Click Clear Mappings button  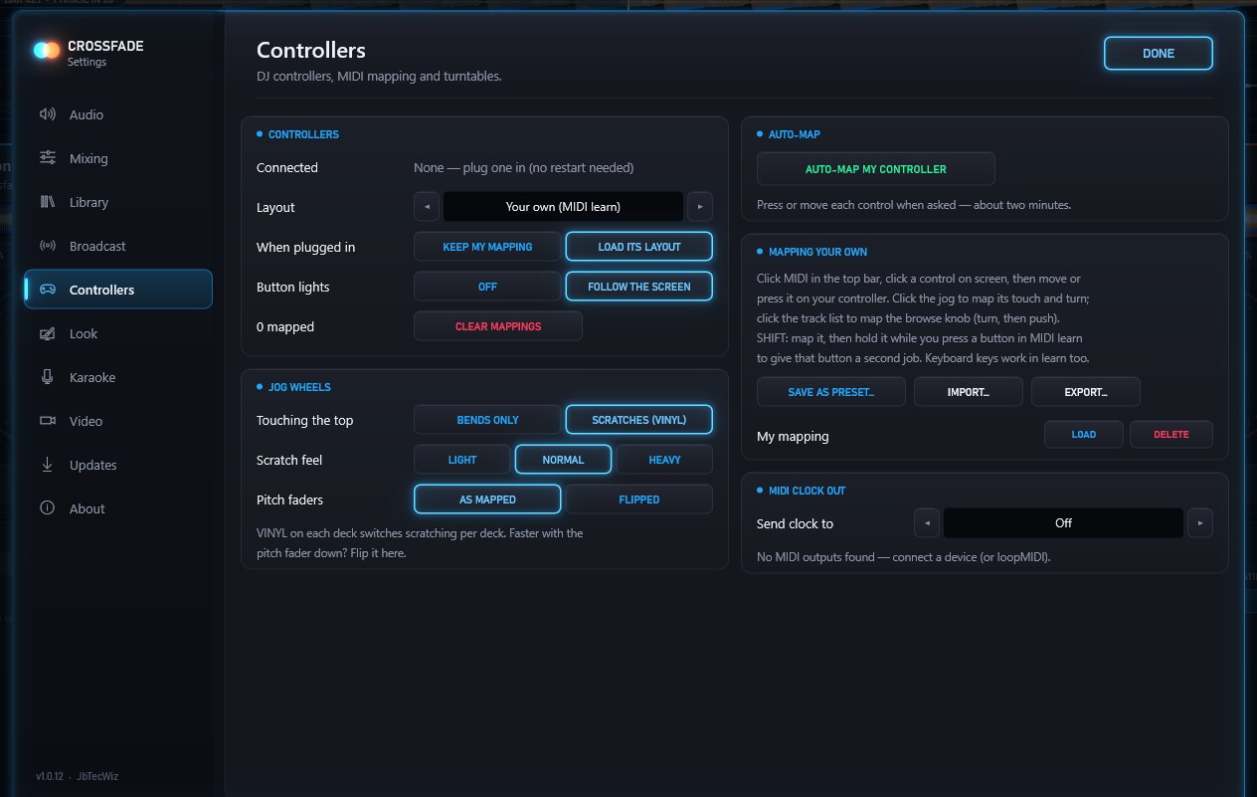(498, 326)
